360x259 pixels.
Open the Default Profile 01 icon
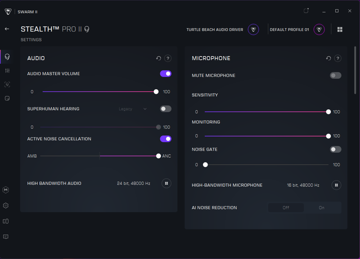[319, 30]
